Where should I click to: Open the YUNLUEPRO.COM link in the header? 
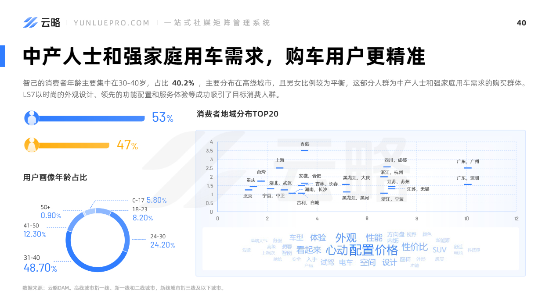point(112,23)
